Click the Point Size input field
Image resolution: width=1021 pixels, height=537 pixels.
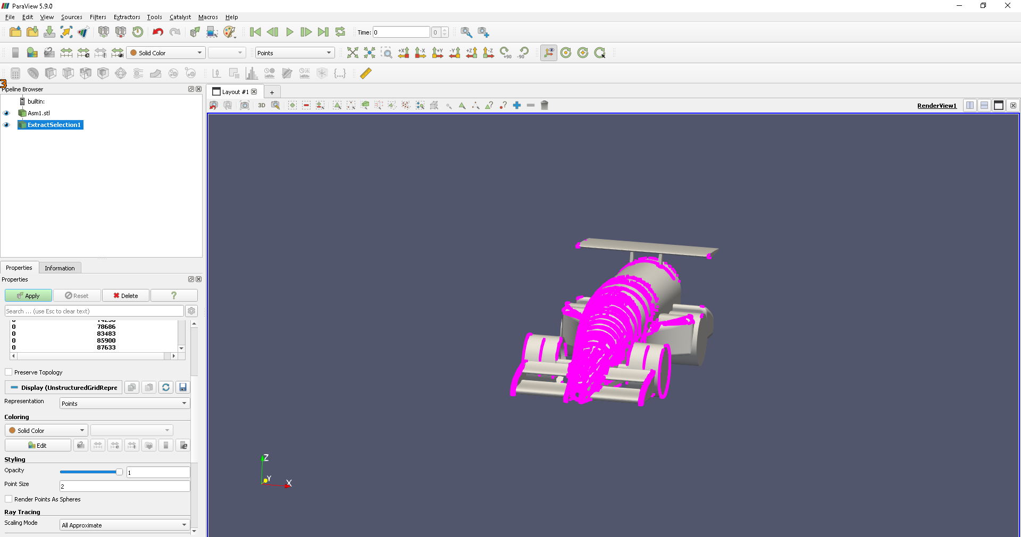124,486
